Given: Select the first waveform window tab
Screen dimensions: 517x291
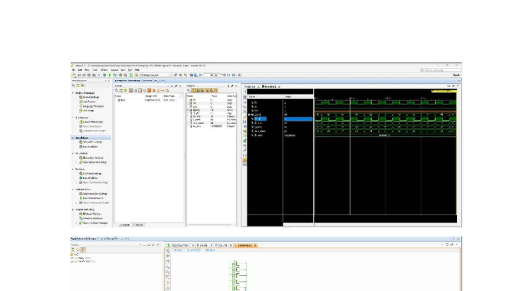Looking at the screenshot, I should pos(252,86).
